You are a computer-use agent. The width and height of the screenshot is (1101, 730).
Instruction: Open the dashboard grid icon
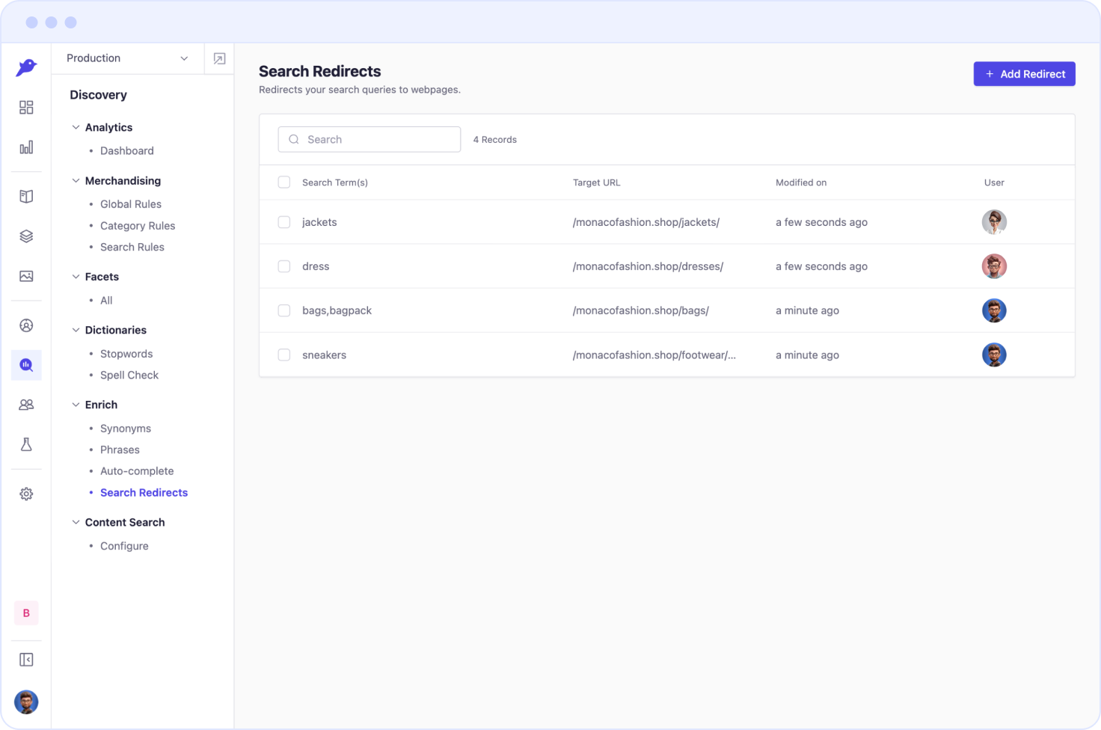tap(26, 108)
